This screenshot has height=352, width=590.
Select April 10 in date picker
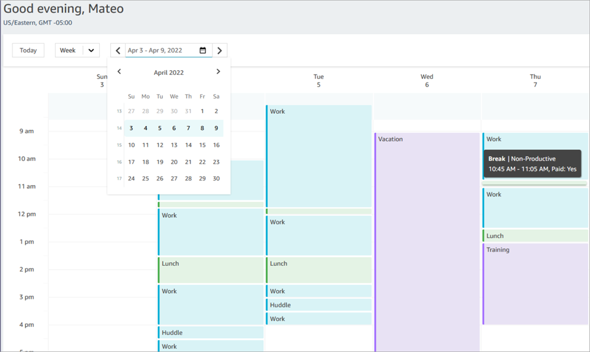tap(132, 145)
